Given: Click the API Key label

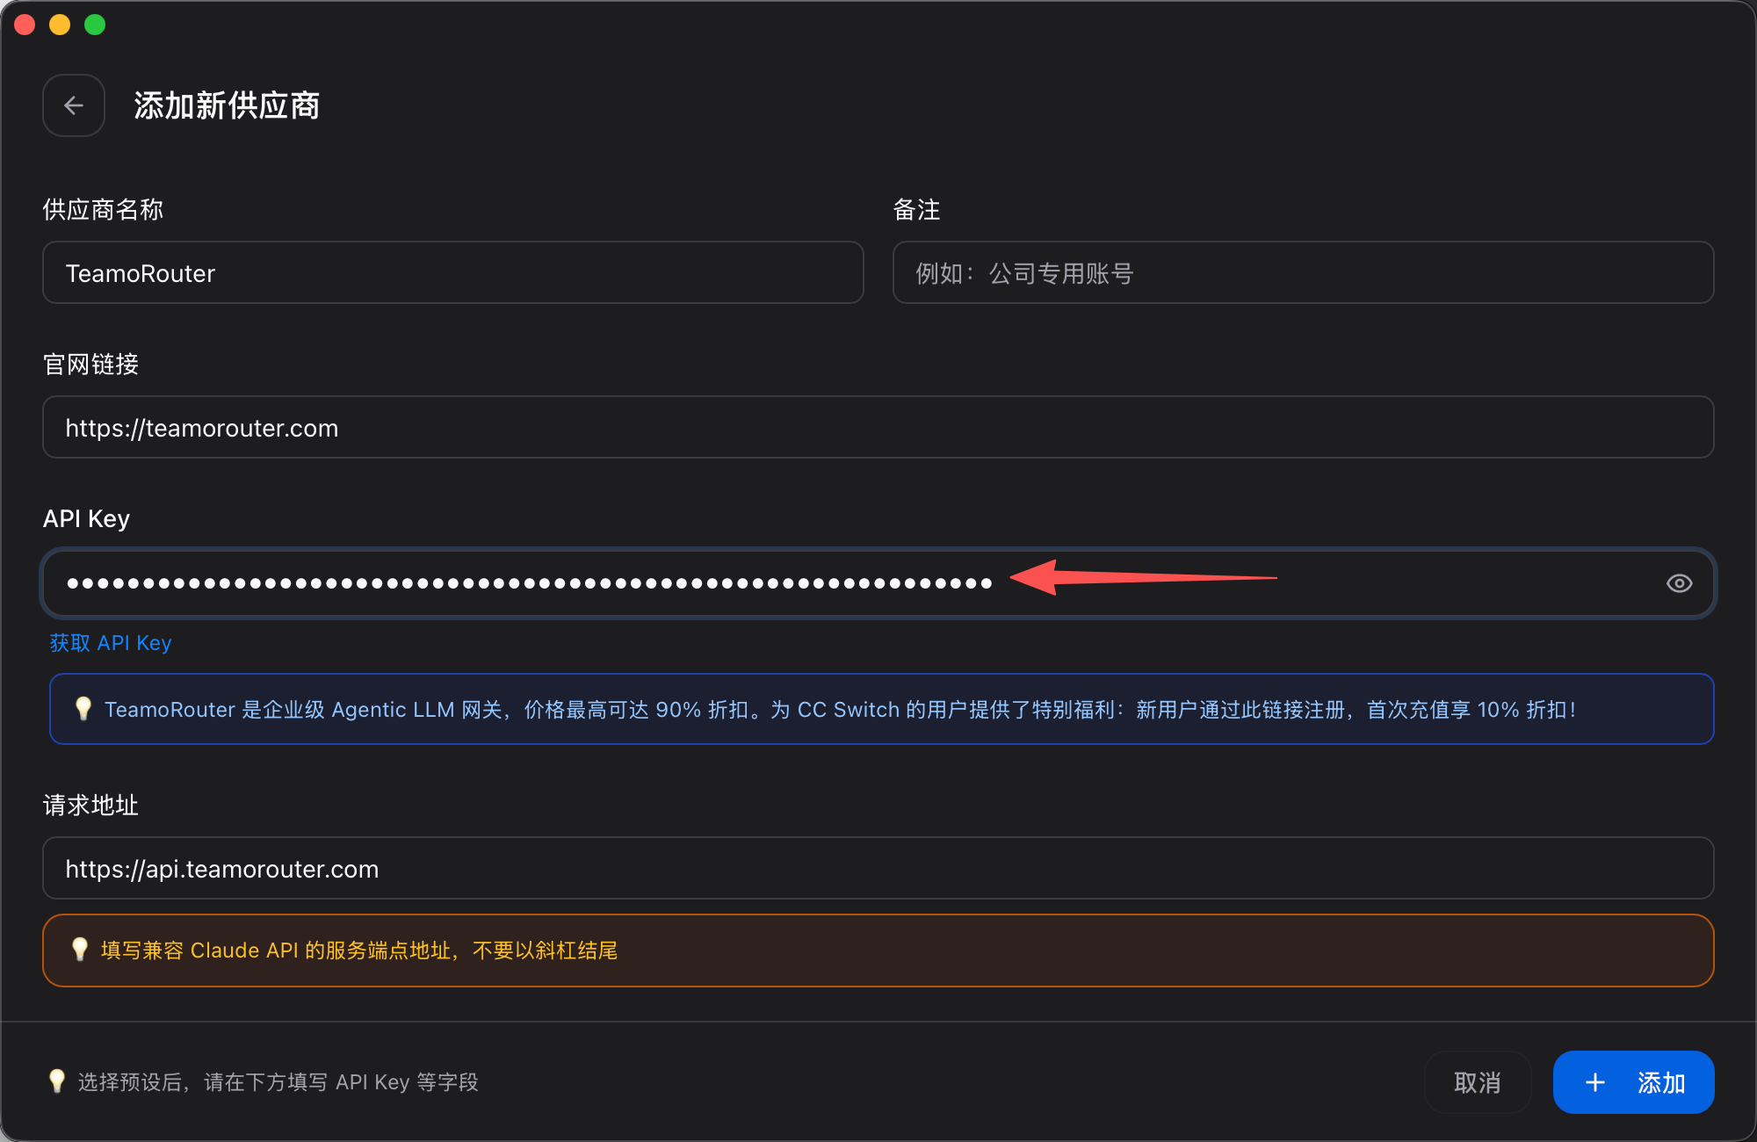Looking at the screenshot, I should (x=86, y=519).
